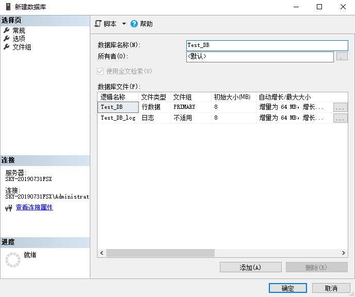Screen dimensions: 355x297
Task: Select the 选项 page
Action: click(x=19, y=39)
